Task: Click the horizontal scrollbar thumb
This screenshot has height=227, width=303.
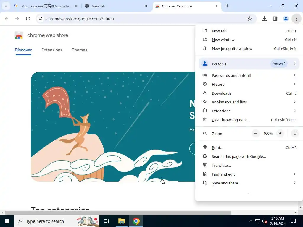Action: (118, 213)
